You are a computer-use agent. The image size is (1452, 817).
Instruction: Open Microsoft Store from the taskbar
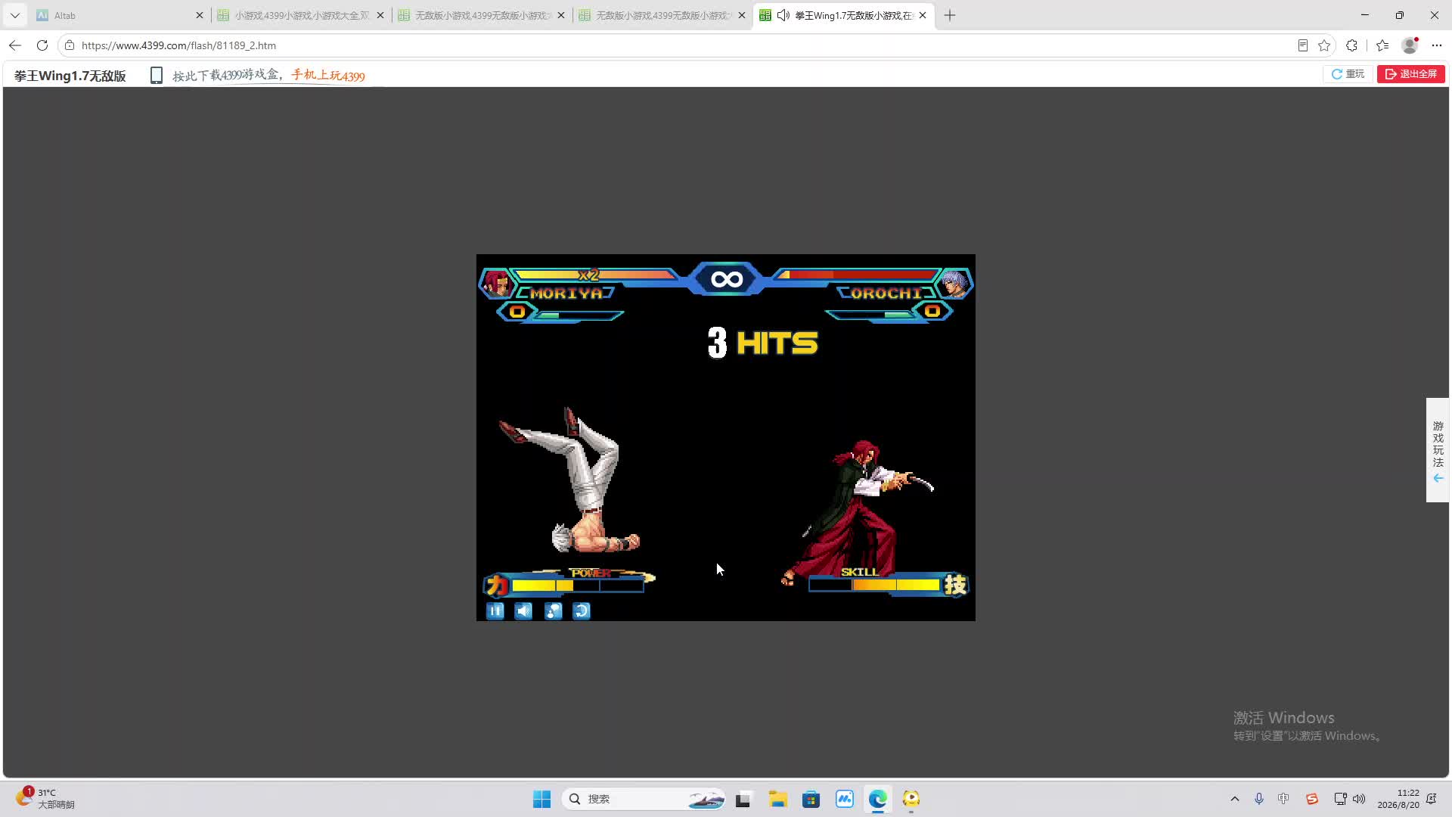coord(811,799)
